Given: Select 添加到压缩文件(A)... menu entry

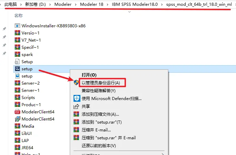Looking at the screenshot, I should (x=100, y=114).
